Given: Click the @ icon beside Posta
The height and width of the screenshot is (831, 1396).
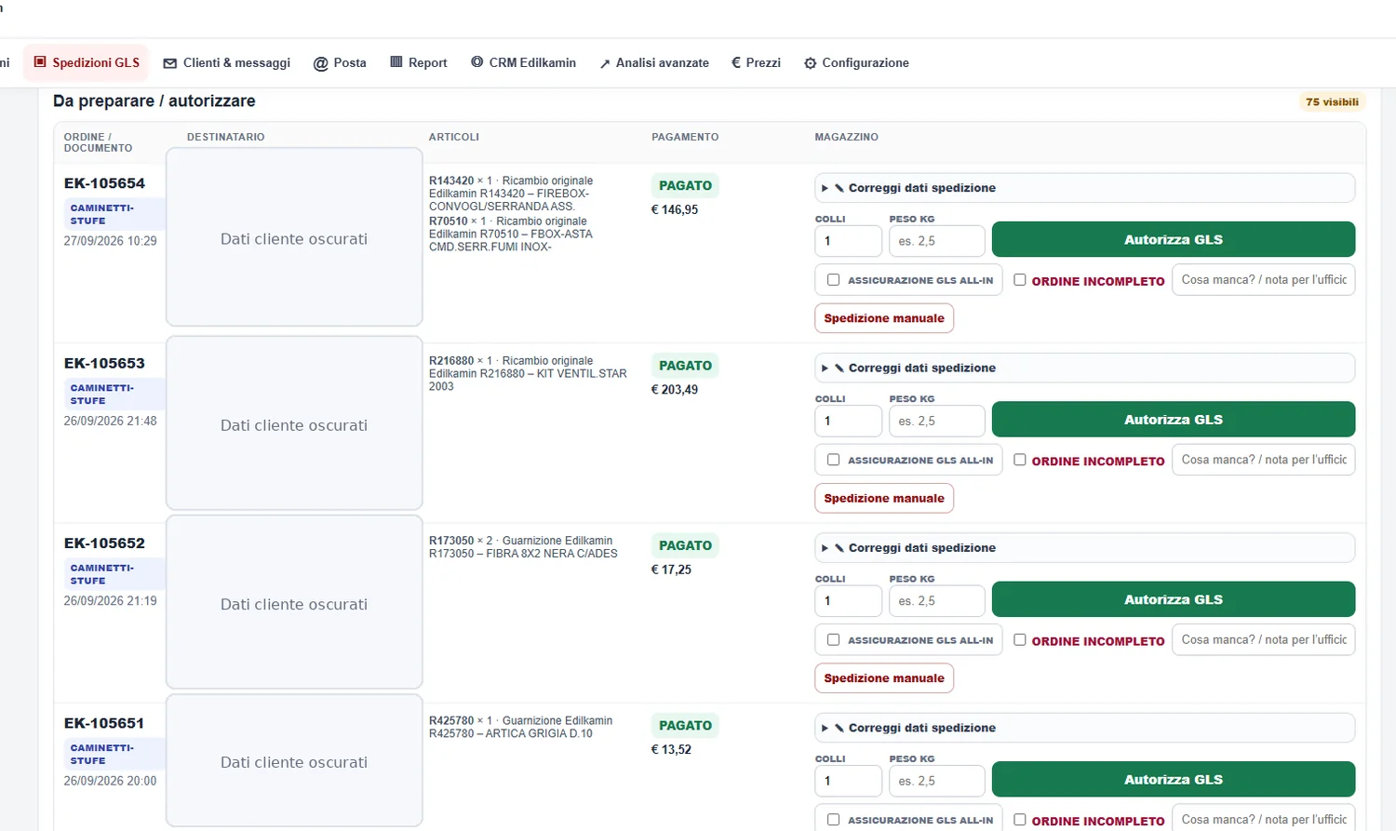Looking at the screenshot, I should click(x=321, y=63).
